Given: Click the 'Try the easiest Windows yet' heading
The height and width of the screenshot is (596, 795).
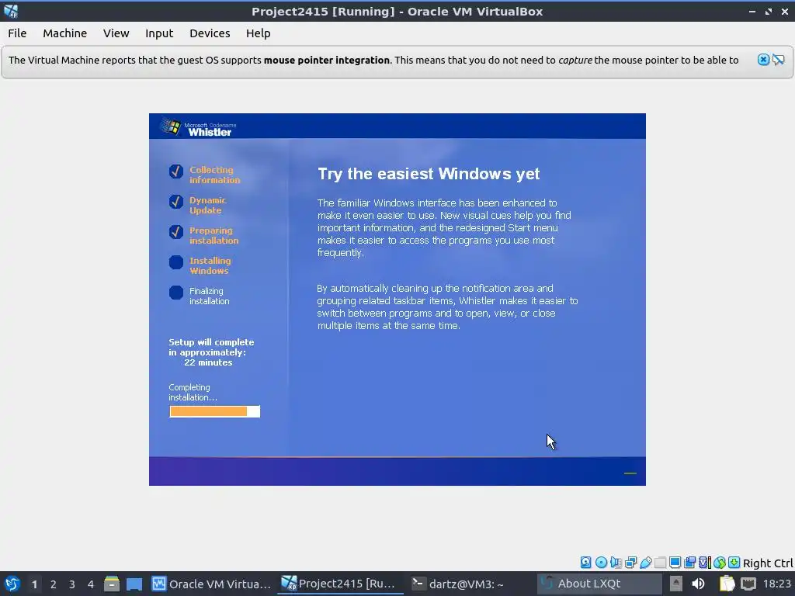Looking at the screenshot, I should click(429, 174).
